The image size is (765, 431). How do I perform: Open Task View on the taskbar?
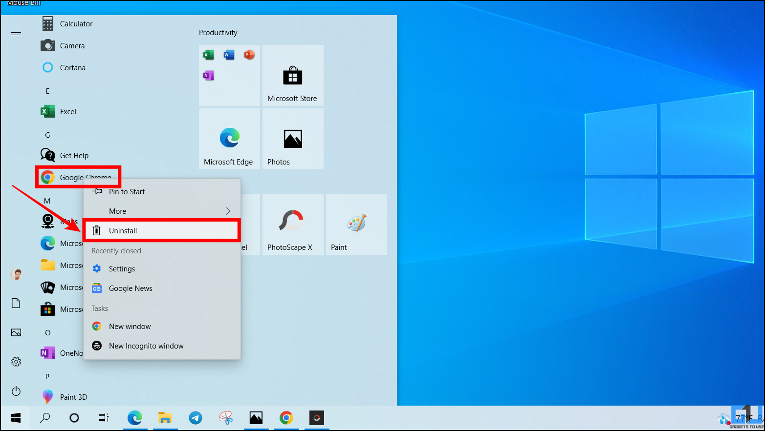coord(104,418)
